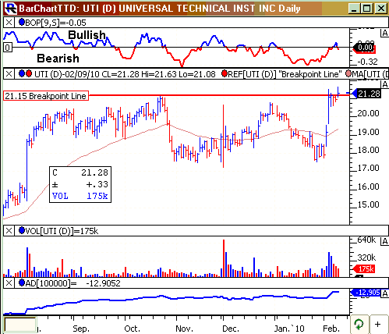Click the Bullish annotation label
389x334 pixels.
click(x=87, y=35)
